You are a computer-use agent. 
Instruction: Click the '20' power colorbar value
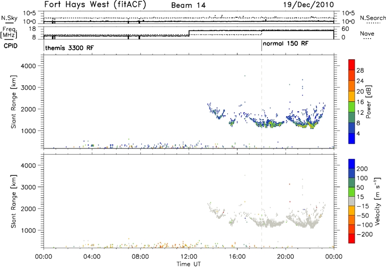pos(360,92)
